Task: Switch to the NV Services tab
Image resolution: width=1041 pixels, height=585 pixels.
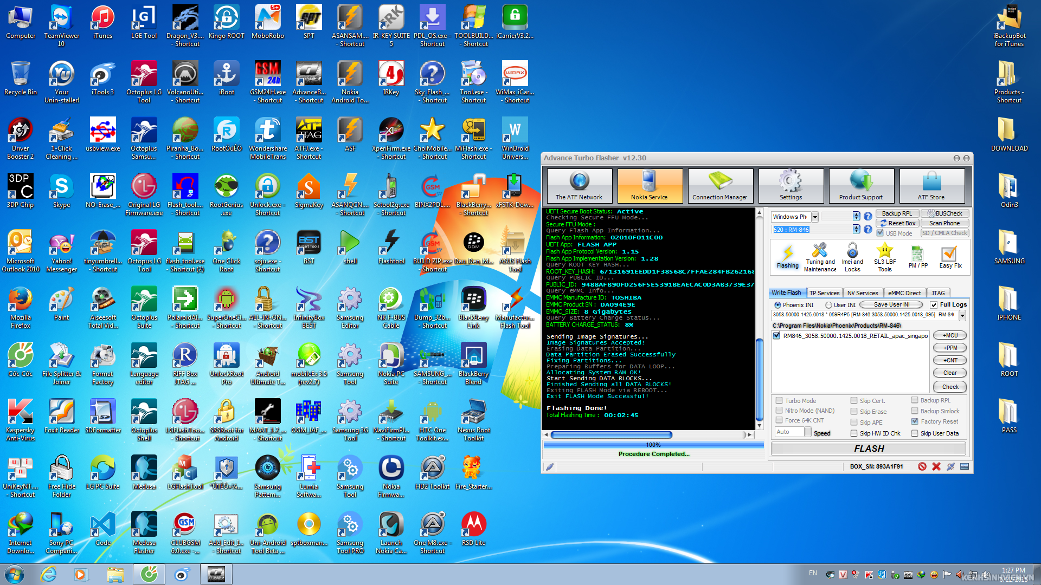Action: (863, 293)
